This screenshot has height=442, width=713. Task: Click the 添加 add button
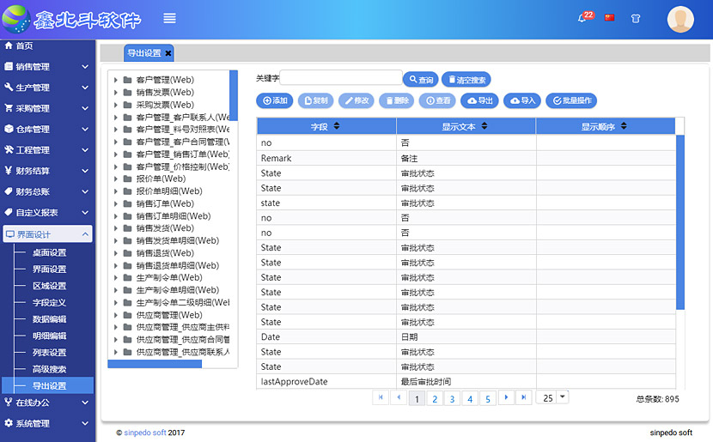[275, 100]
